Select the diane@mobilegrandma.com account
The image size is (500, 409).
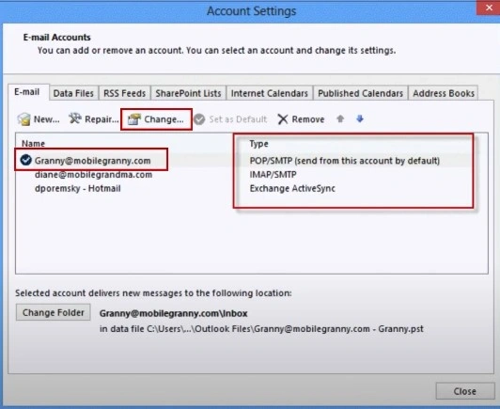point(93,175)
